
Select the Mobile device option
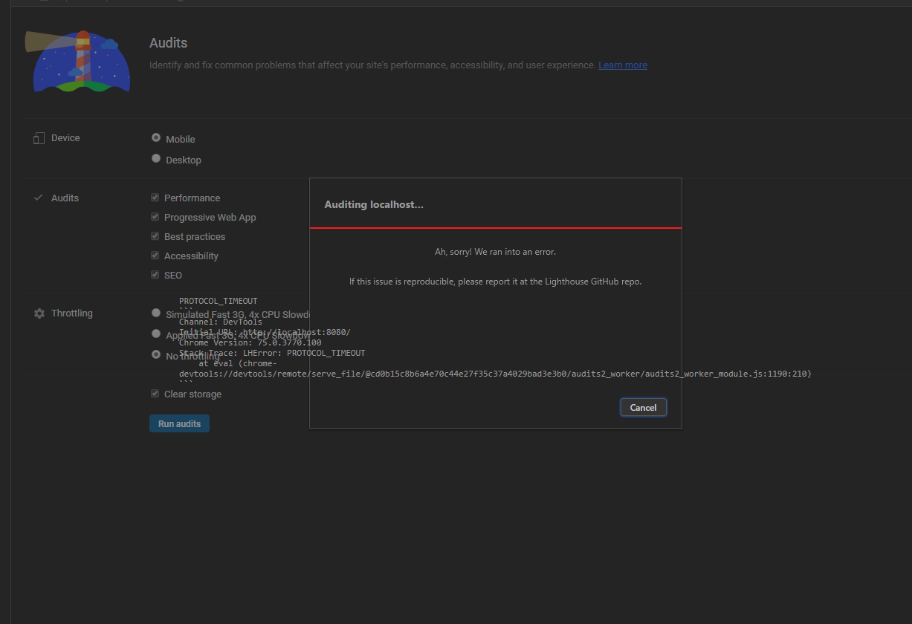156,137
